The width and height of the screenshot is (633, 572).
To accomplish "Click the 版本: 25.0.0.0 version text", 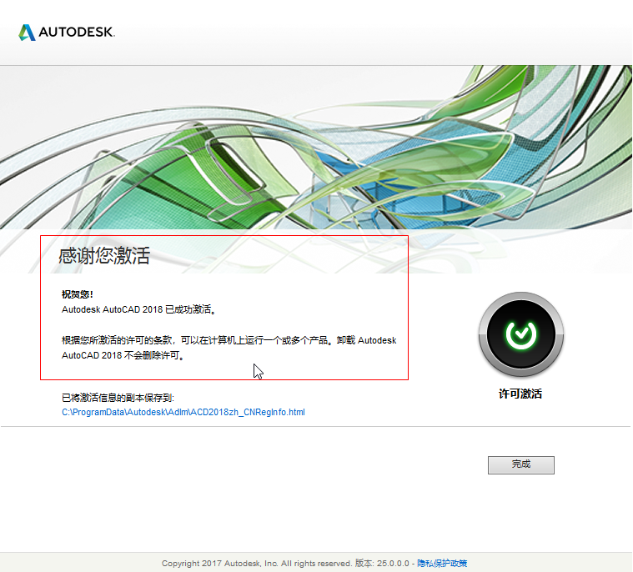I will click(382, 564).
